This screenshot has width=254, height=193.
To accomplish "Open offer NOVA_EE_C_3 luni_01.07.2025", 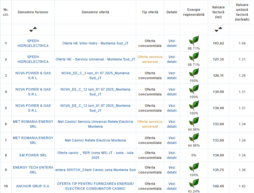I will pyautogui.click(x=96, y=76).
